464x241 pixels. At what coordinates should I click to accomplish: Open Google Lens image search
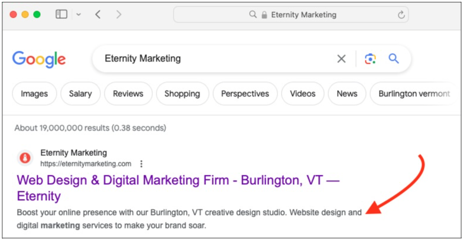(370, 58)
